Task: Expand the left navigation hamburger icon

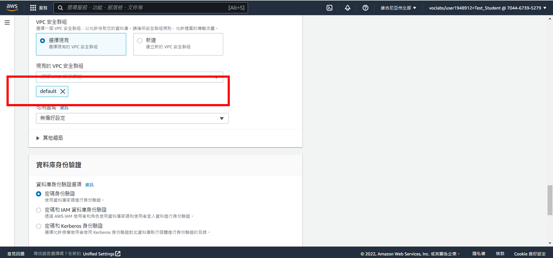Action: click(7, 22)
